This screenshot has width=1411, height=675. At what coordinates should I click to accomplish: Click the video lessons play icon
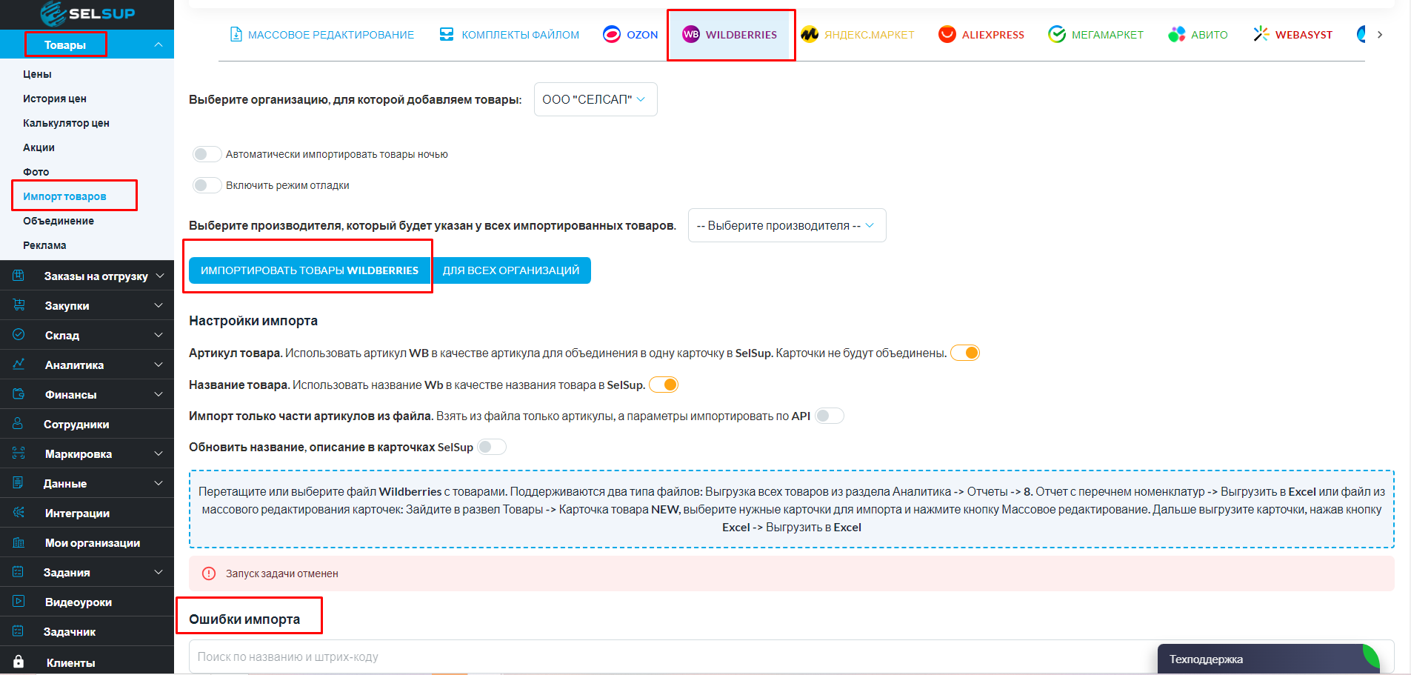click(19, 602)
